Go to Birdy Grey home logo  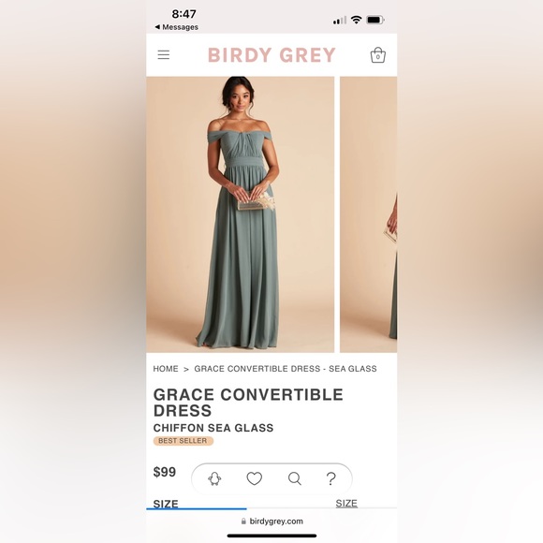click(x=271, y=55)
